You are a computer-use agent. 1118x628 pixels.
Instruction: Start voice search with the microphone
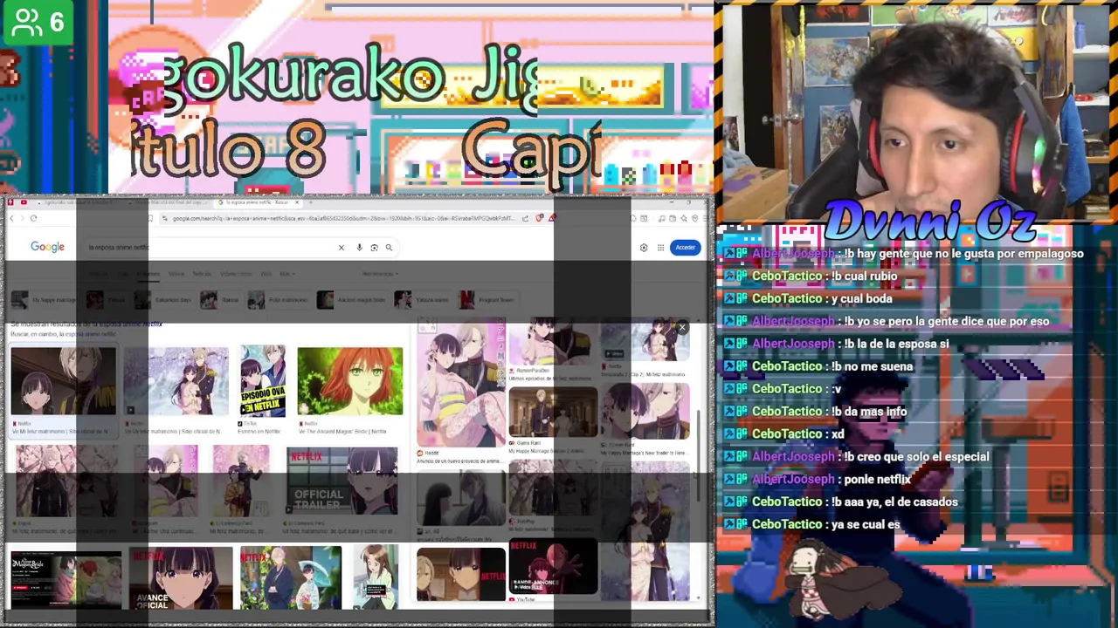coord(359,248)
